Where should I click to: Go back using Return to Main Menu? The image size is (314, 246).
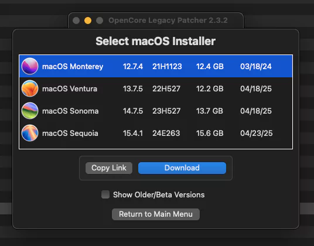(x=156, y=214)
